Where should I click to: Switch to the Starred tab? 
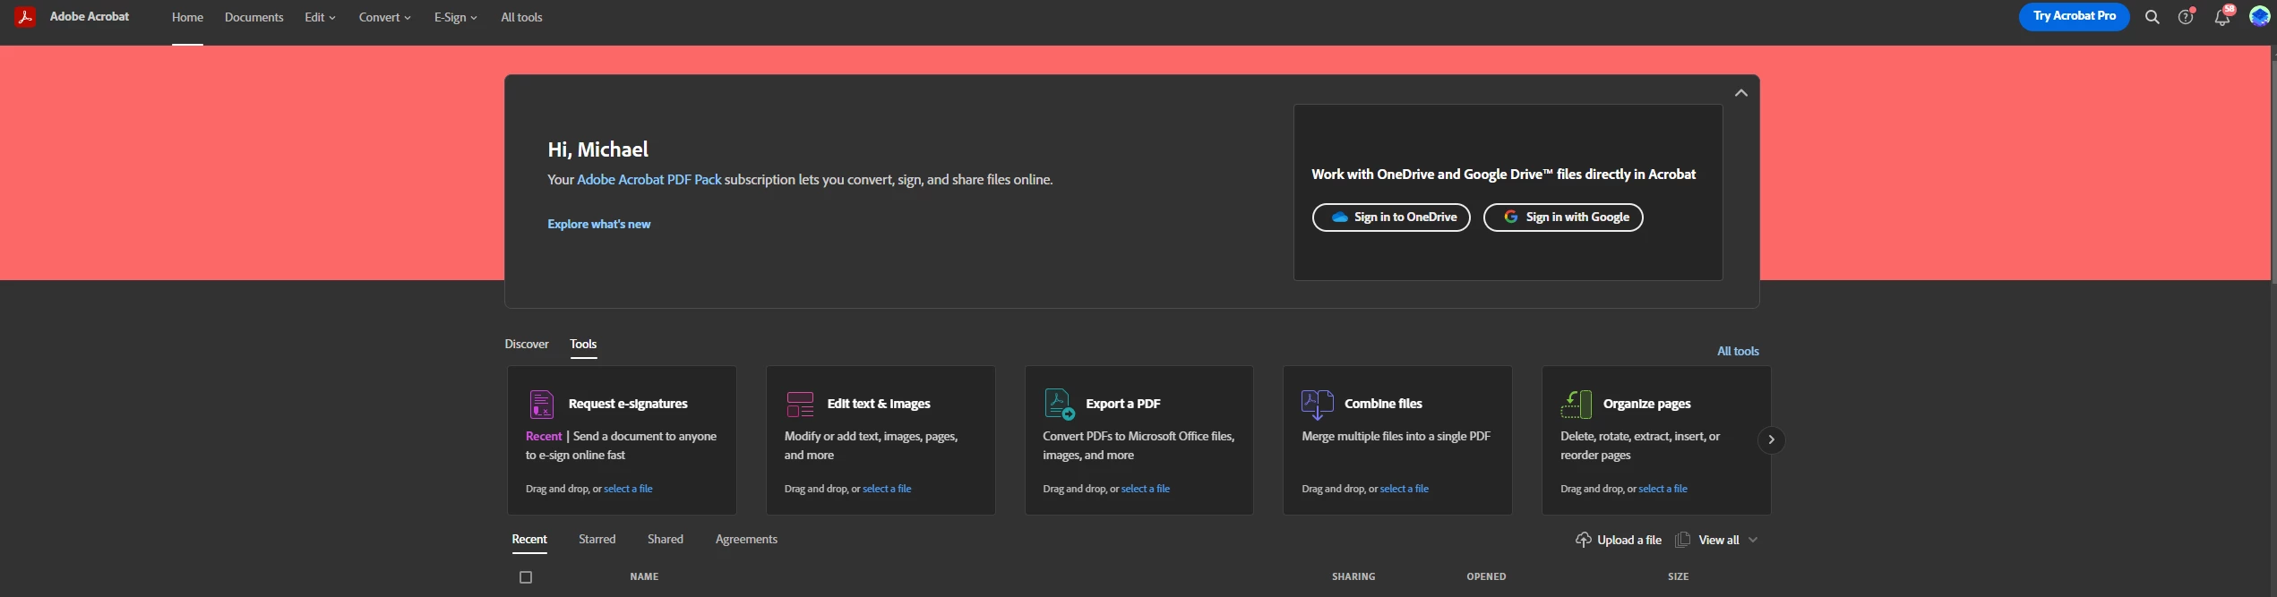coord(597,539)
